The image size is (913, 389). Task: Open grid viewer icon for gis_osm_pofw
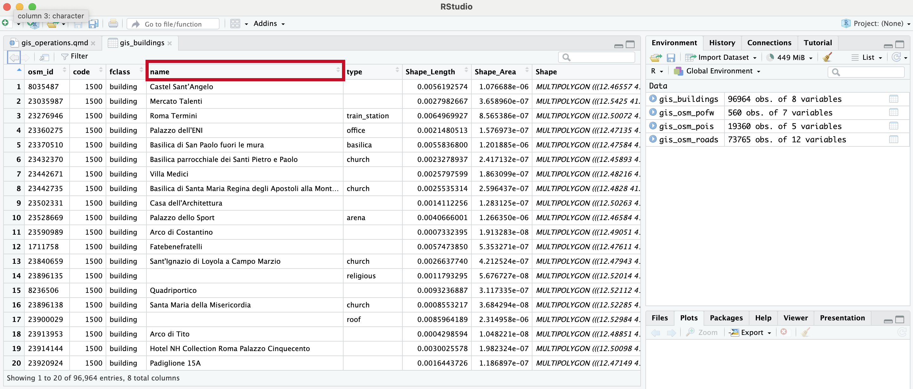tap(893, 113)
